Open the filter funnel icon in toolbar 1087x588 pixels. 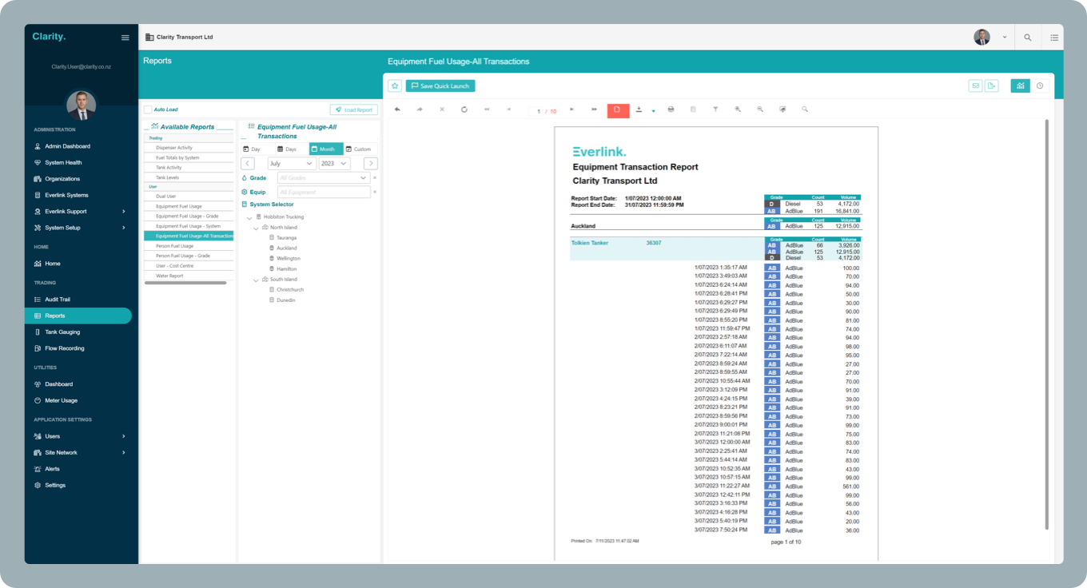(715, 109)
